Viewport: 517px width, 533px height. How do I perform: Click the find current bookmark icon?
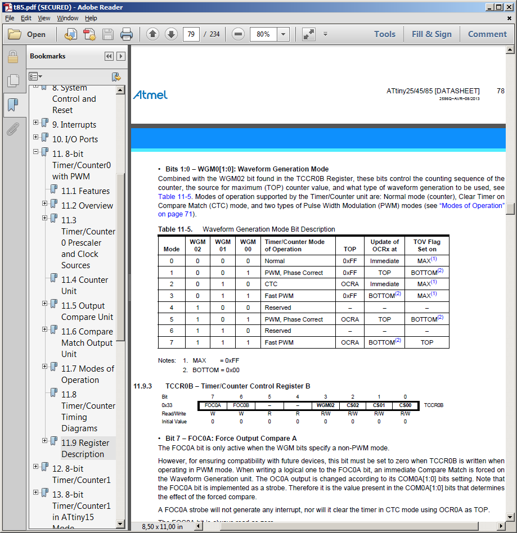(x=116, y=77)
